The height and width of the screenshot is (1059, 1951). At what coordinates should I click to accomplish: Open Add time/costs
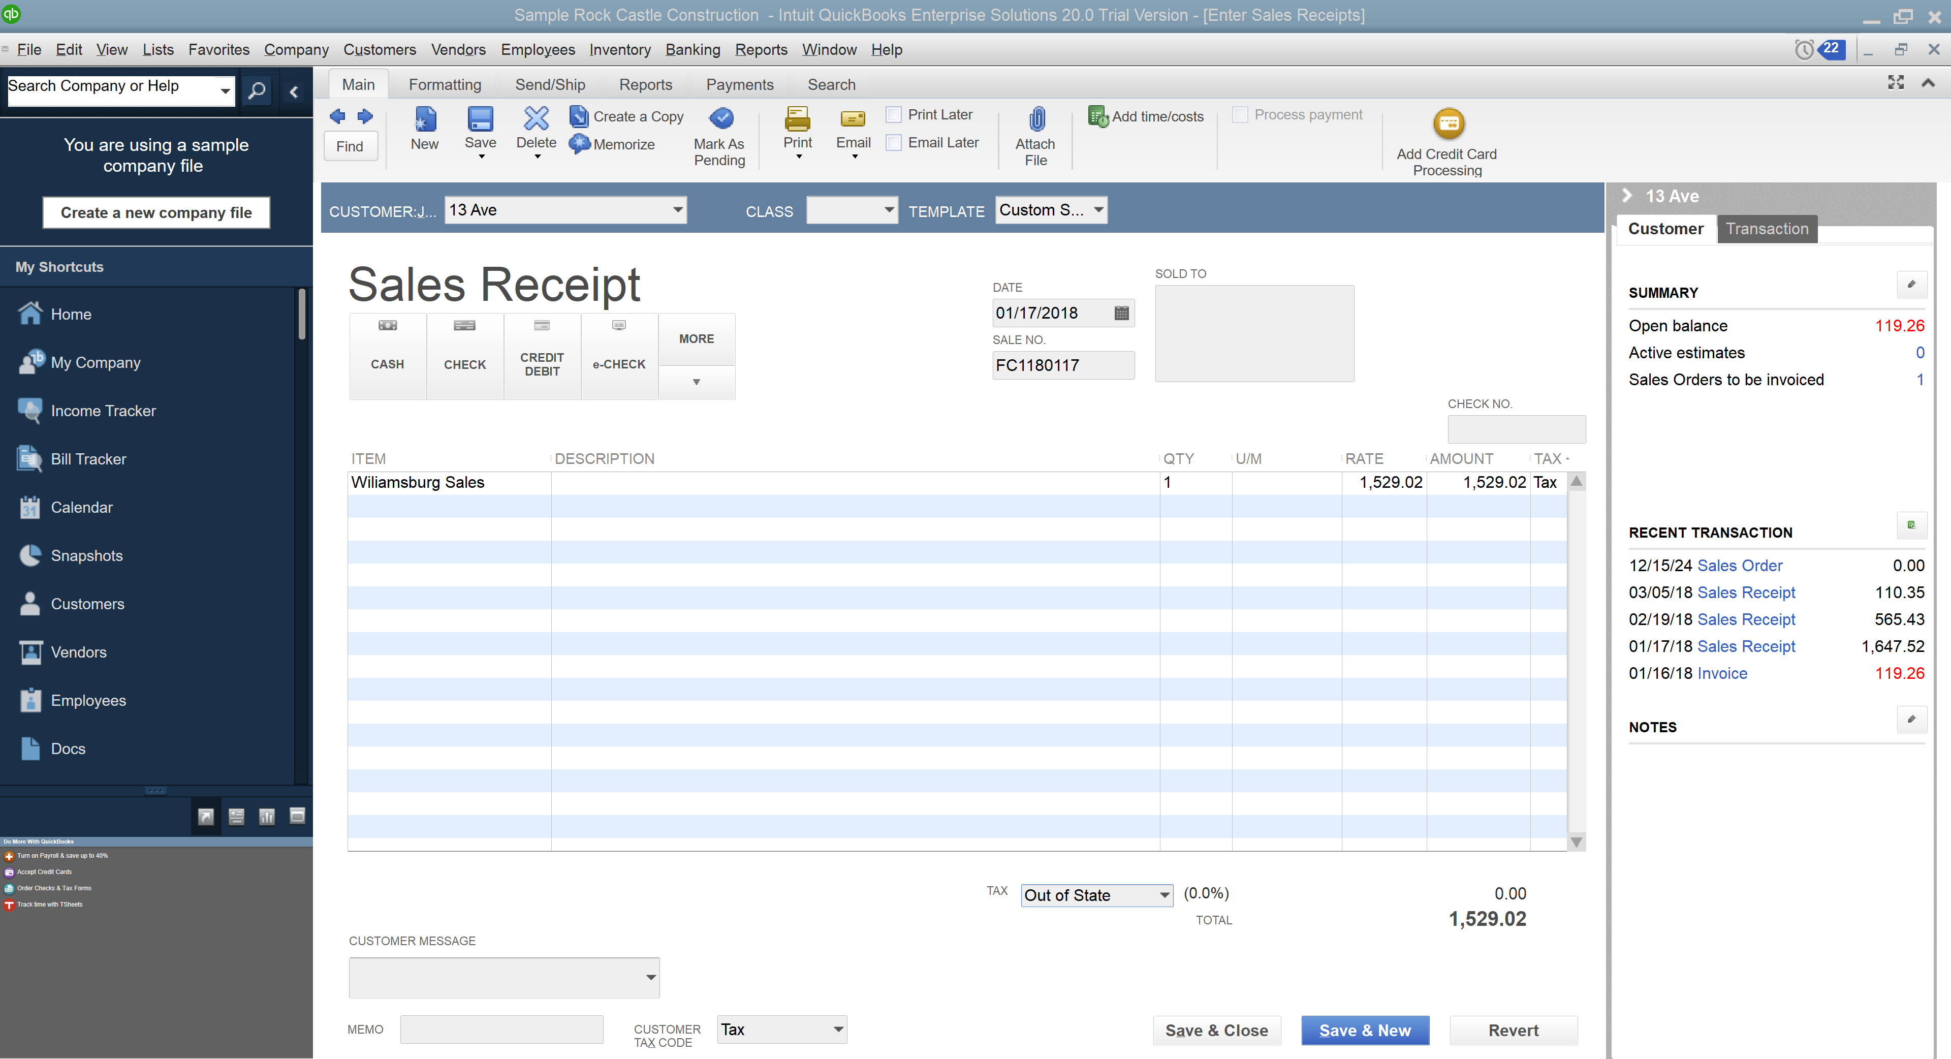(x=1145, y=116)
